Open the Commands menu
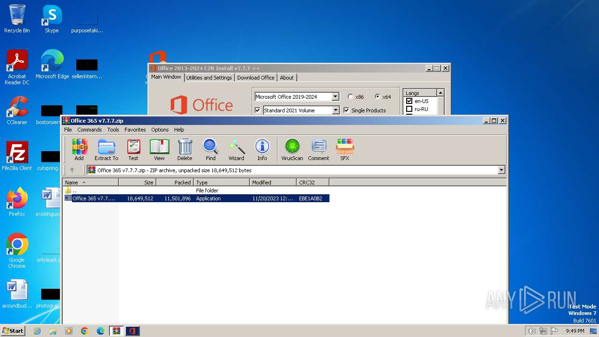The image size is (599, 337). [89, 130]
